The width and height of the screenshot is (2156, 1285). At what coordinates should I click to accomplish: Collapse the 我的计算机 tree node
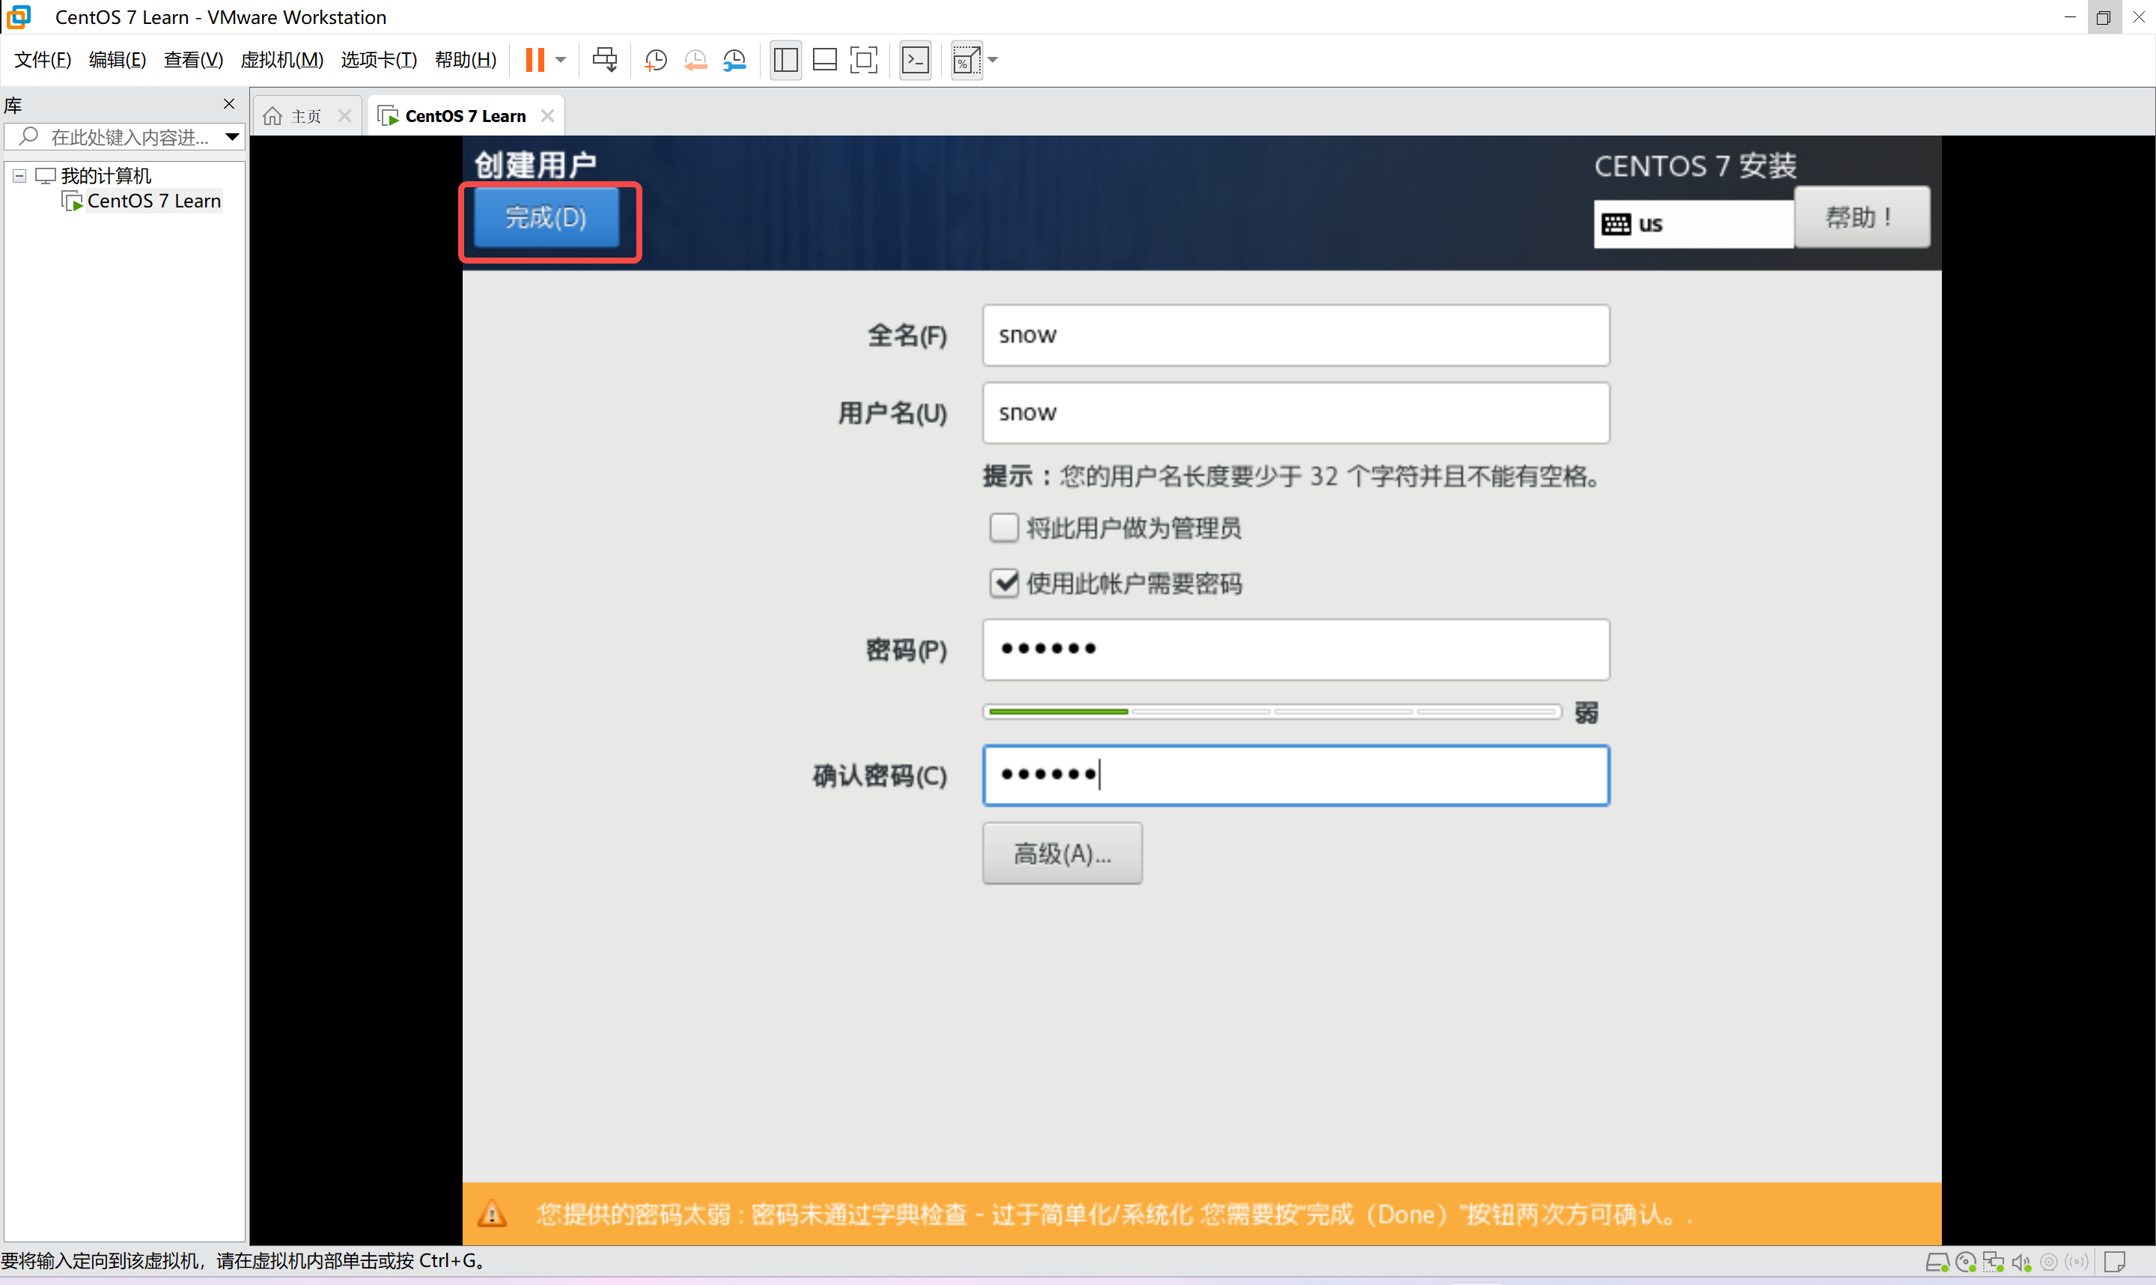(19, 176)
